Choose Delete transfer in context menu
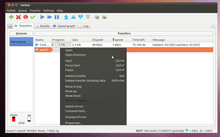Screen dimensions: 220x137 coord(93,76)
